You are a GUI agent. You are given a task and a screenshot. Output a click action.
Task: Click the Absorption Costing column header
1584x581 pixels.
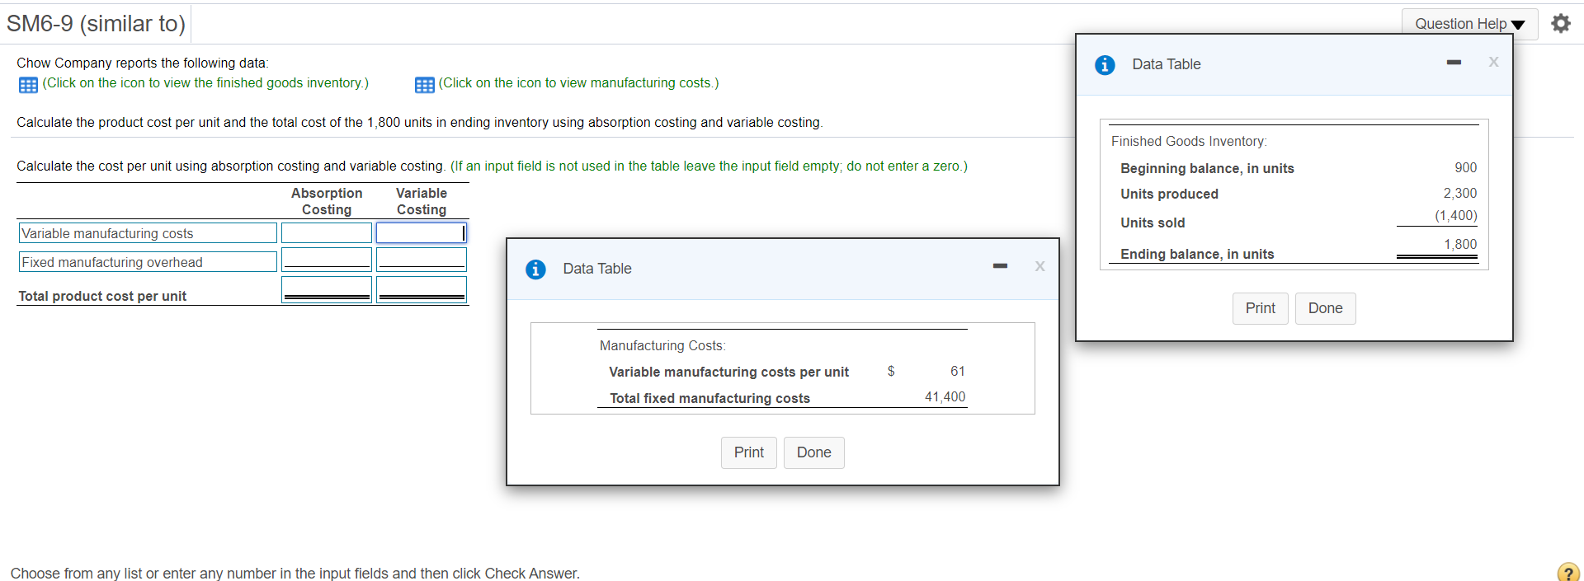pos(327,201)
